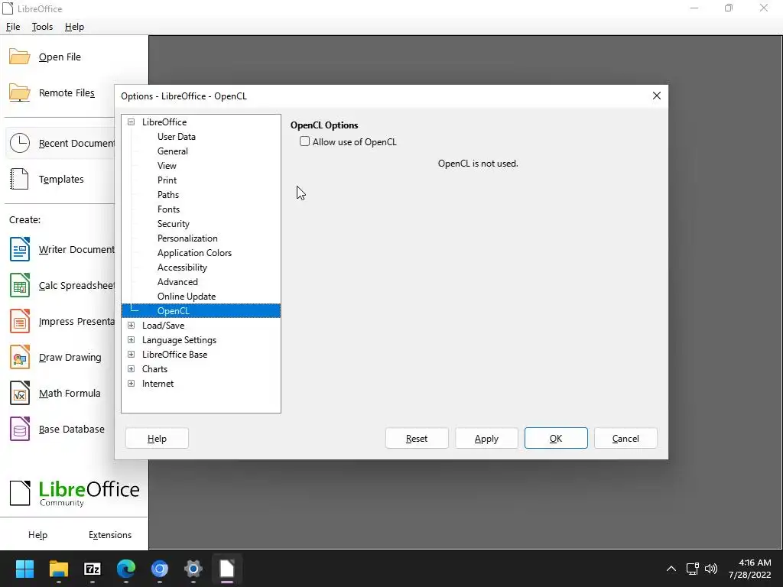Select Paths in the options tree

(167, 195)
